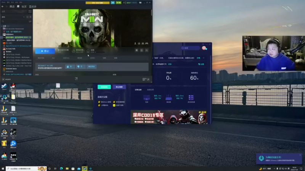305x171 pixels.
Task: Open the 社区 community tab
Action: [24, 6]
